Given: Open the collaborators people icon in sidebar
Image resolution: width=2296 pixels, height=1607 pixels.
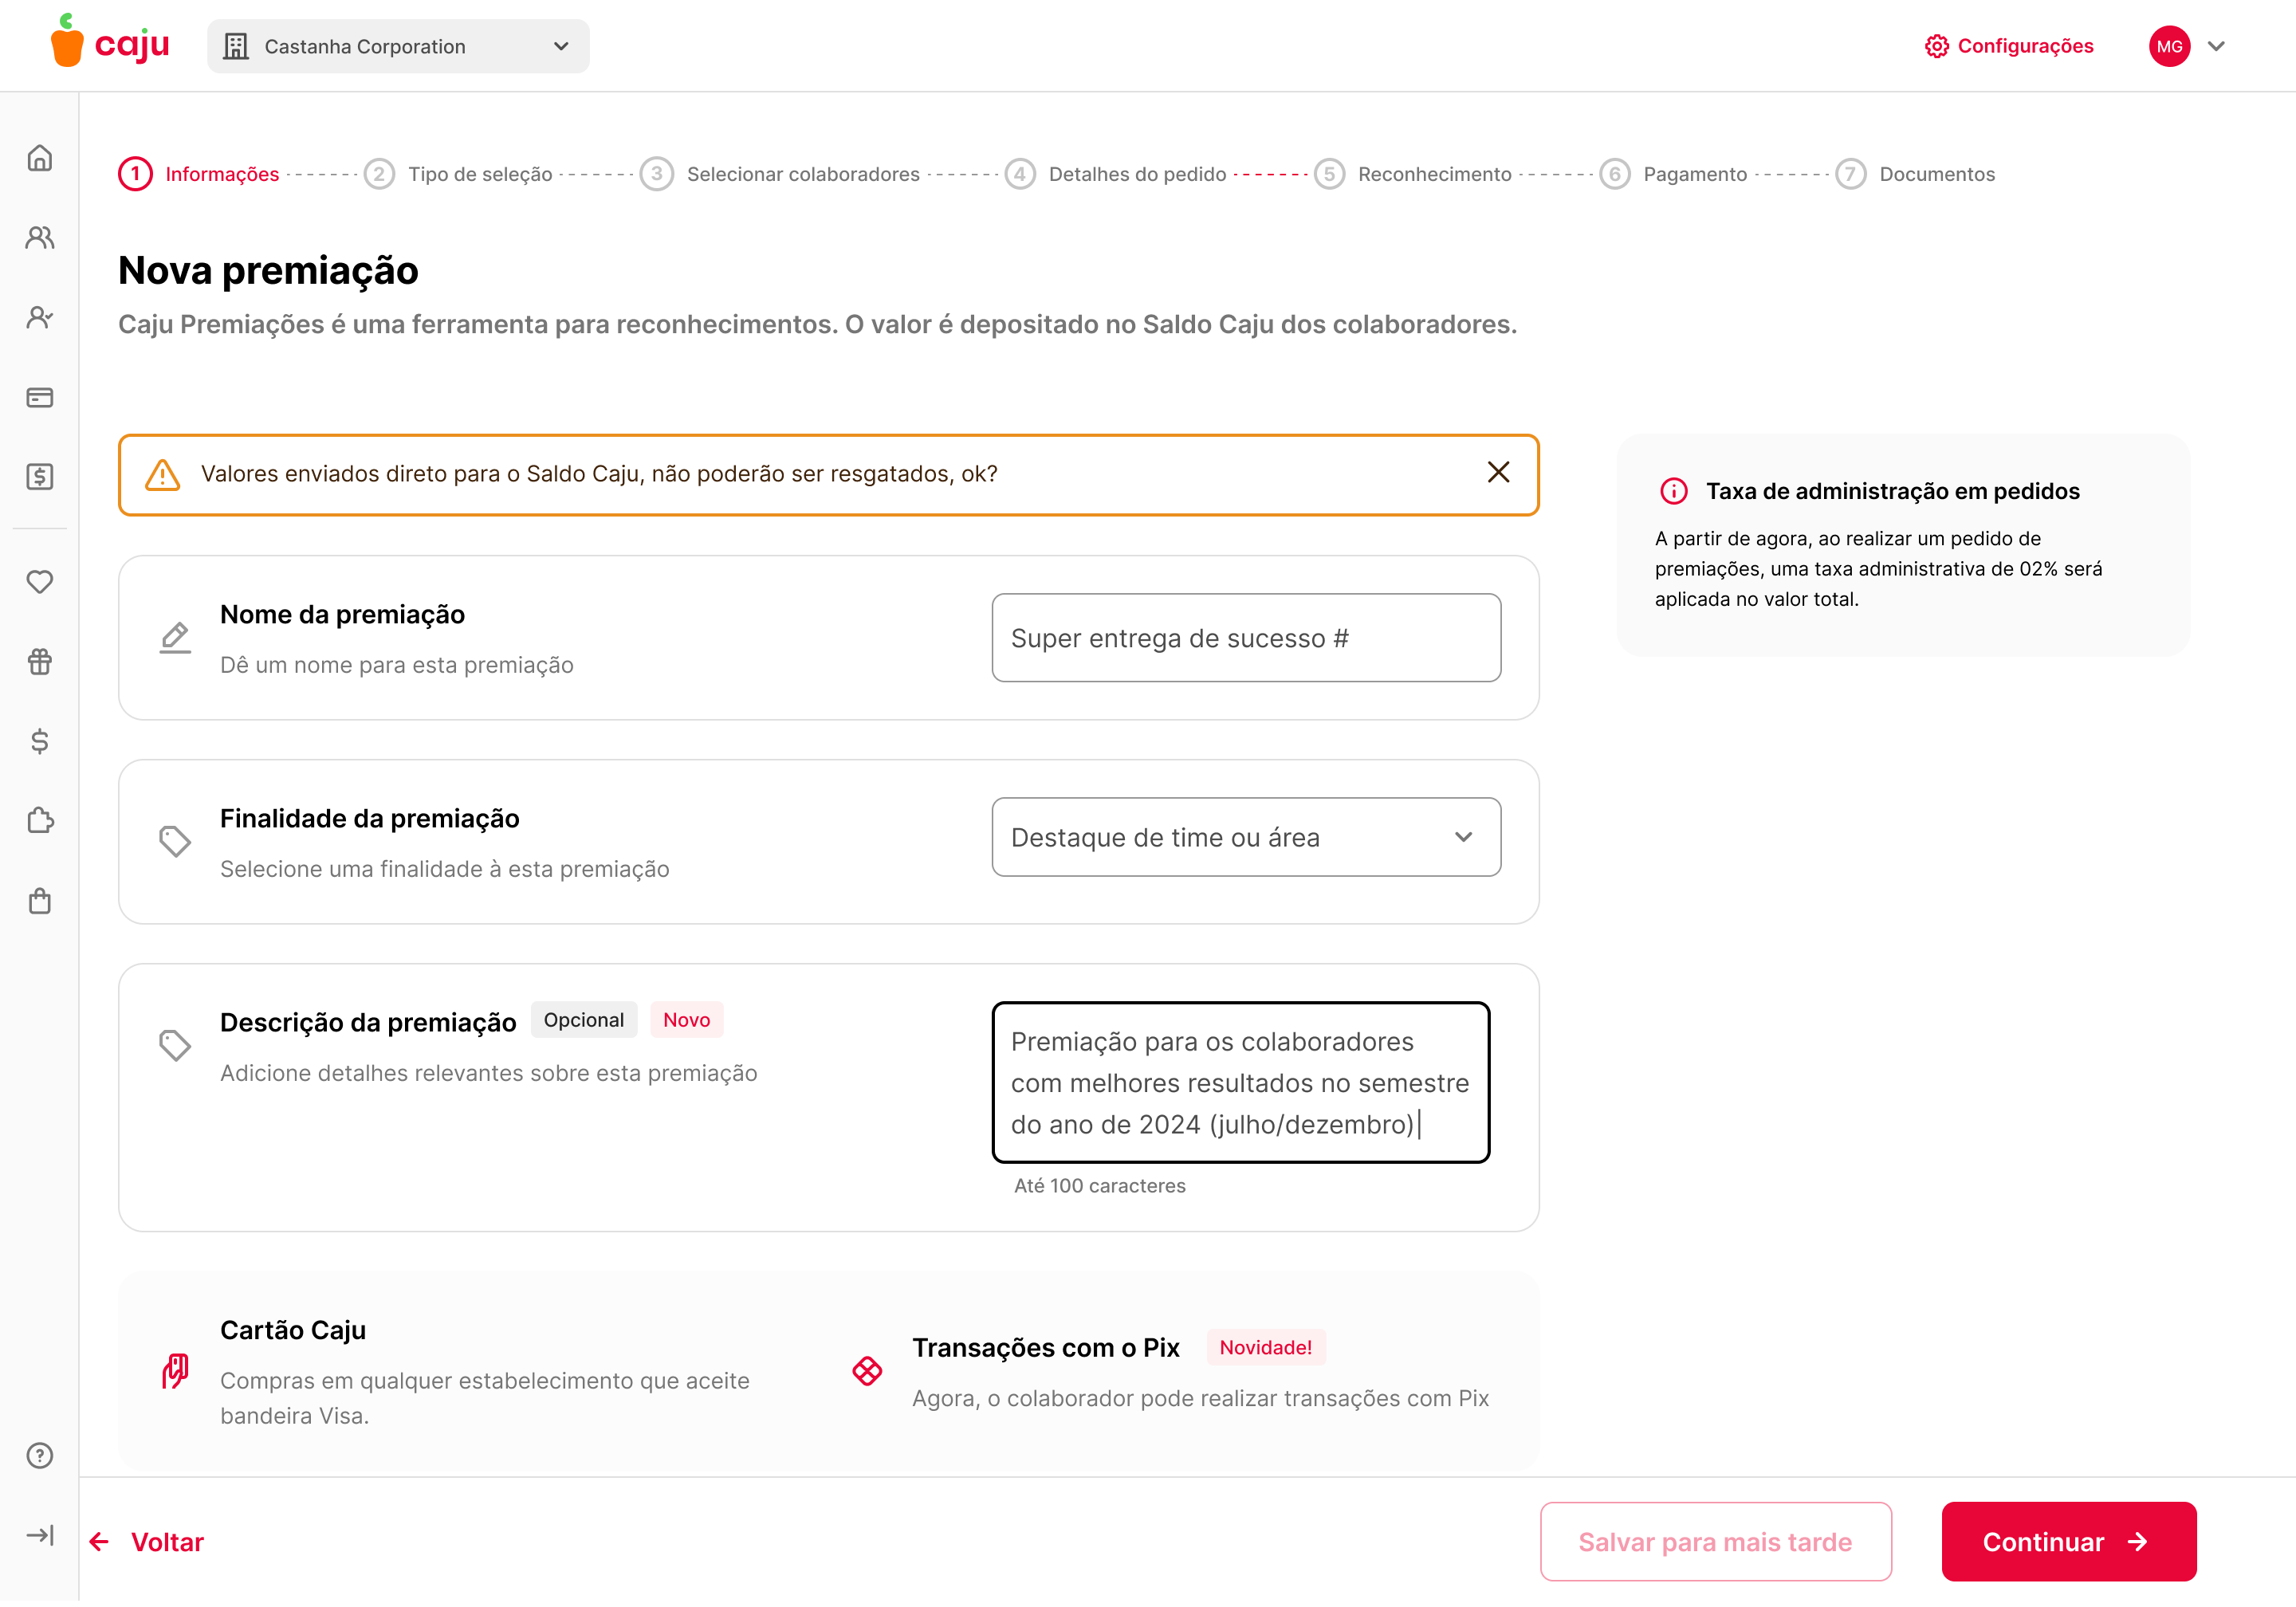Looking at the screenshot, I should pos(40,237).
